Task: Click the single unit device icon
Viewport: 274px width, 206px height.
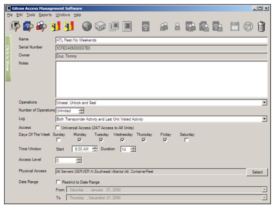Action: click(127, 26)
